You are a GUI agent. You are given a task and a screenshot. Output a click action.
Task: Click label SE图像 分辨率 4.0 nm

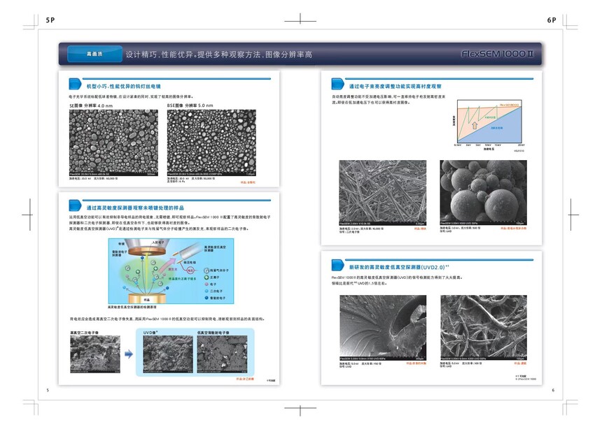coord(91,106)
